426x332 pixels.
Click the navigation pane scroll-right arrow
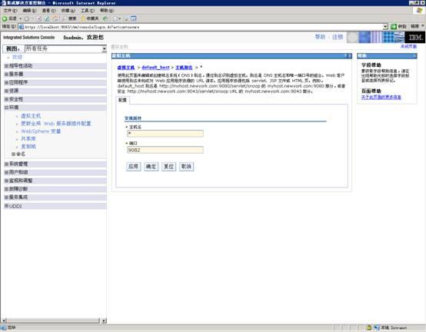pos(104,321)
